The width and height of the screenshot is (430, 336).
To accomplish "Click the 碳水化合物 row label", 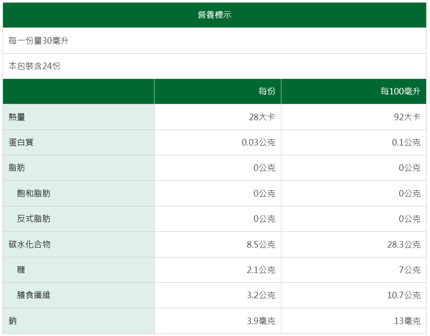I will coord(30,244).
